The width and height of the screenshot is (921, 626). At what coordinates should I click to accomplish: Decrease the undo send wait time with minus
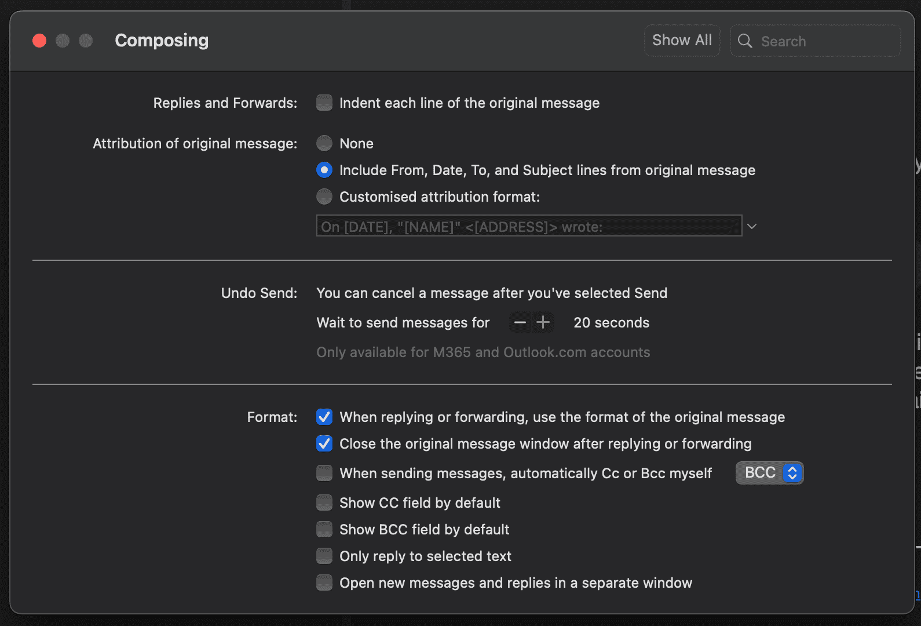(520, 322)
